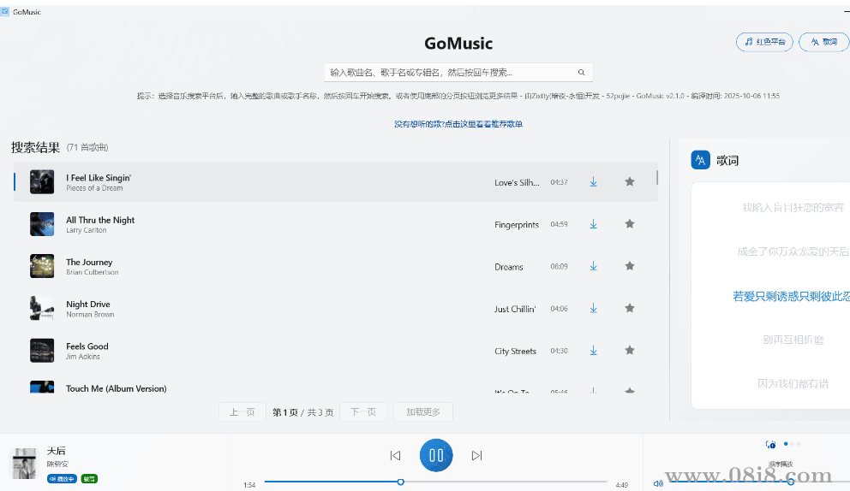Focus the song search input field
The image size is (850, 491).
point(458,73)
